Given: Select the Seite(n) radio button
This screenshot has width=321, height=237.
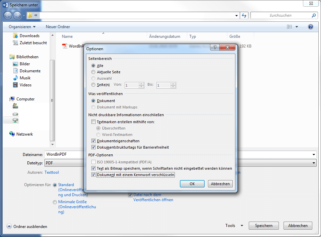Looking at the screenshot, I should (x=93, y=85).
